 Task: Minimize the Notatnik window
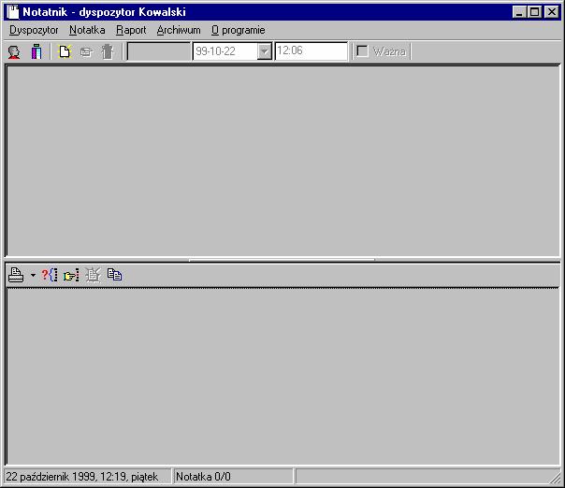tap(519, 12)
